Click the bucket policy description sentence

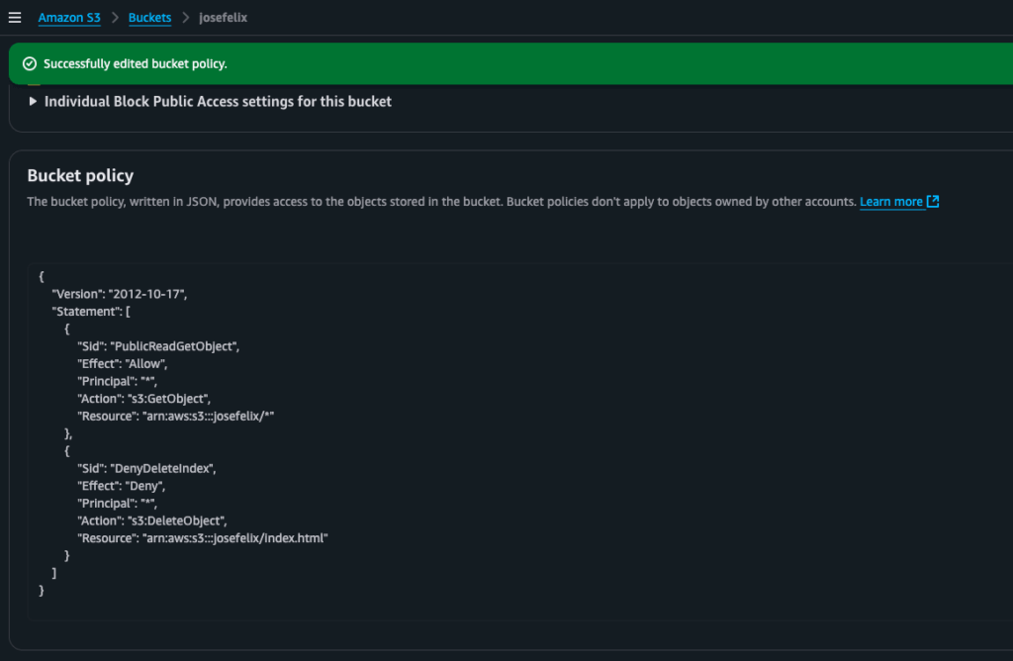(x=442, y=202)
